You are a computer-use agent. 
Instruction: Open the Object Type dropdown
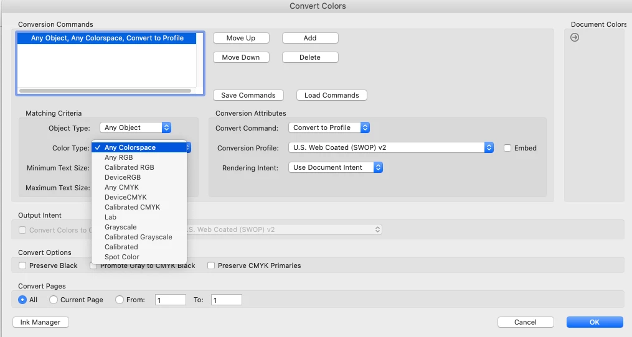pyautogui.click(x=136, y=127)
